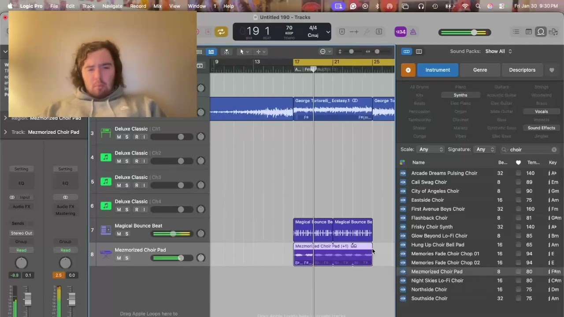Screen dimensions: 564x317
Task: Select the Instrument tab in Loop Browser
Action: point(438,70)
